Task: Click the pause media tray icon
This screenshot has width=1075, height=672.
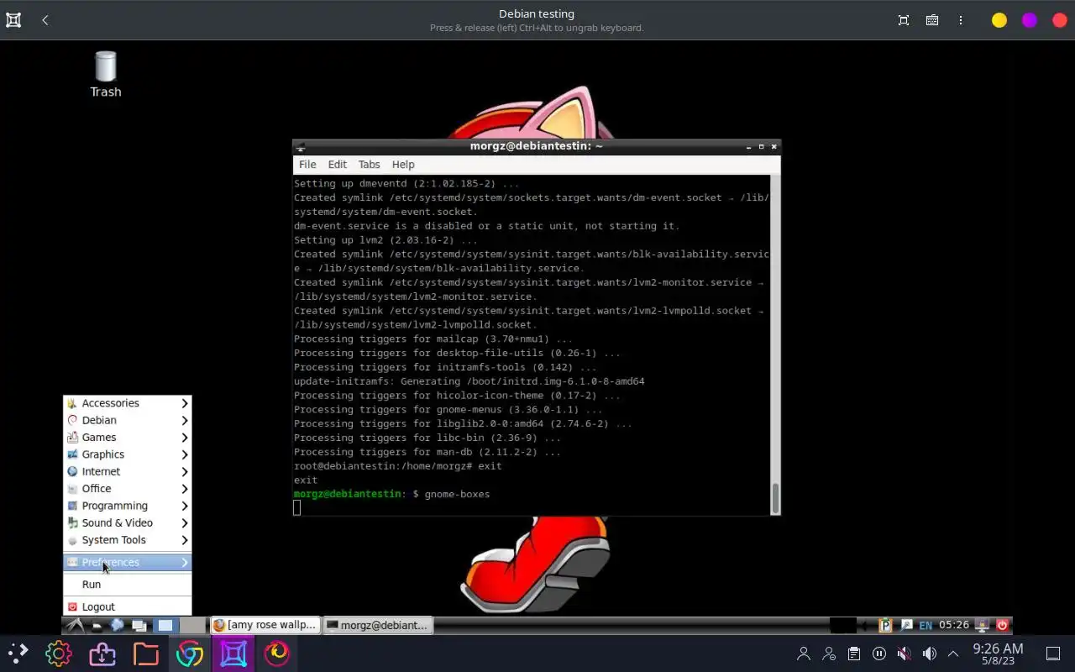Action: tap(879, 654)
